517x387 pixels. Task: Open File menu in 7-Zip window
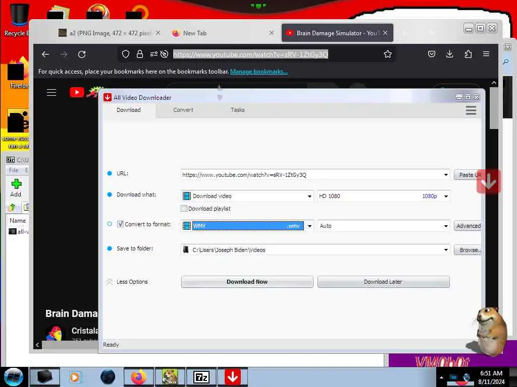(14, 170)
